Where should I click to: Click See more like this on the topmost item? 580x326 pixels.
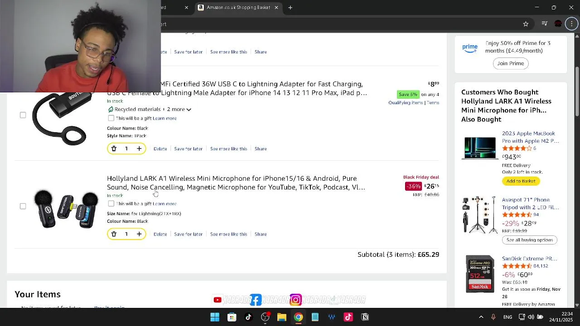[228, 52]
